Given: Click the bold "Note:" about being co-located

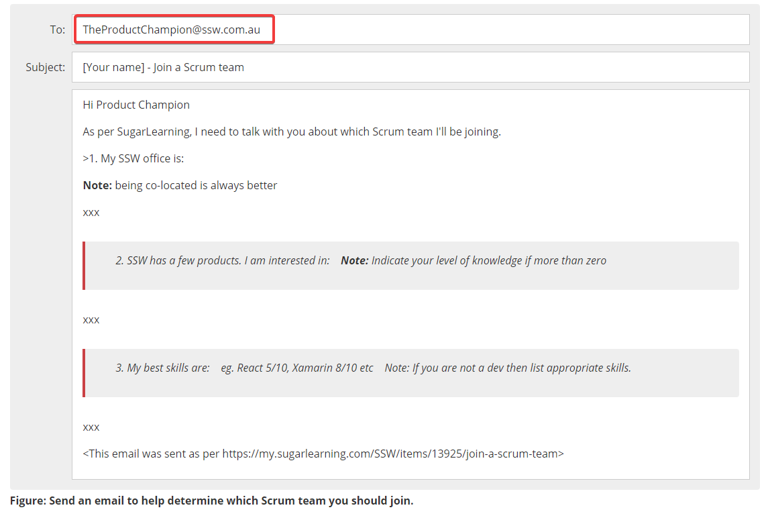Looking at the screenshot, I should (97, 185).
